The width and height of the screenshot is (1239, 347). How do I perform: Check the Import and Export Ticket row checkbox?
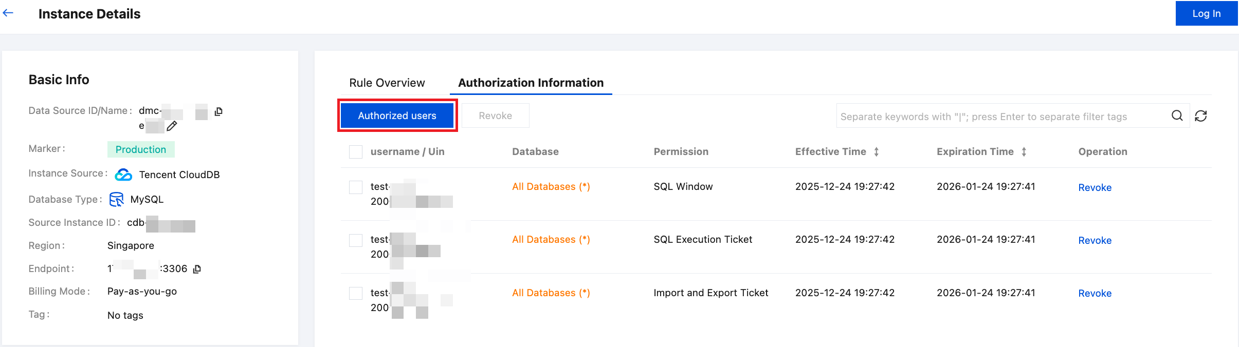point(356,293)
